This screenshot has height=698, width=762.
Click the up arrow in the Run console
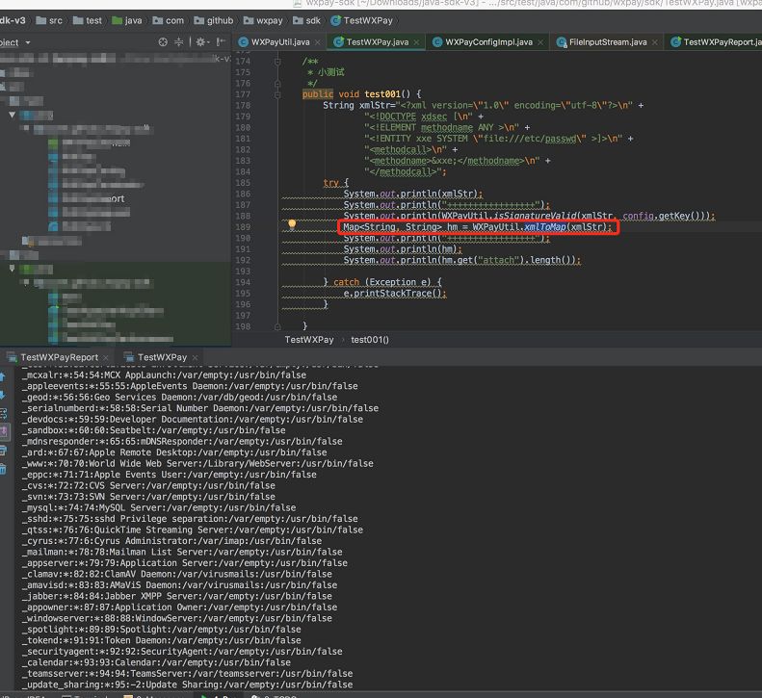tap(3, 377)
